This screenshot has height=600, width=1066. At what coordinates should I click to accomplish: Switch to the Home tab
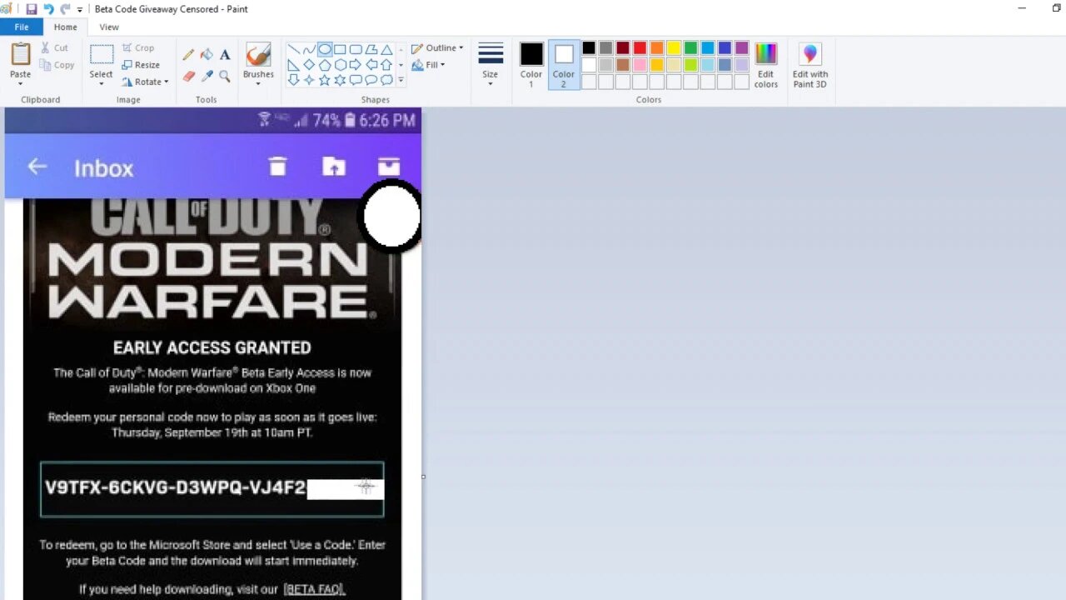pos(65,27)
